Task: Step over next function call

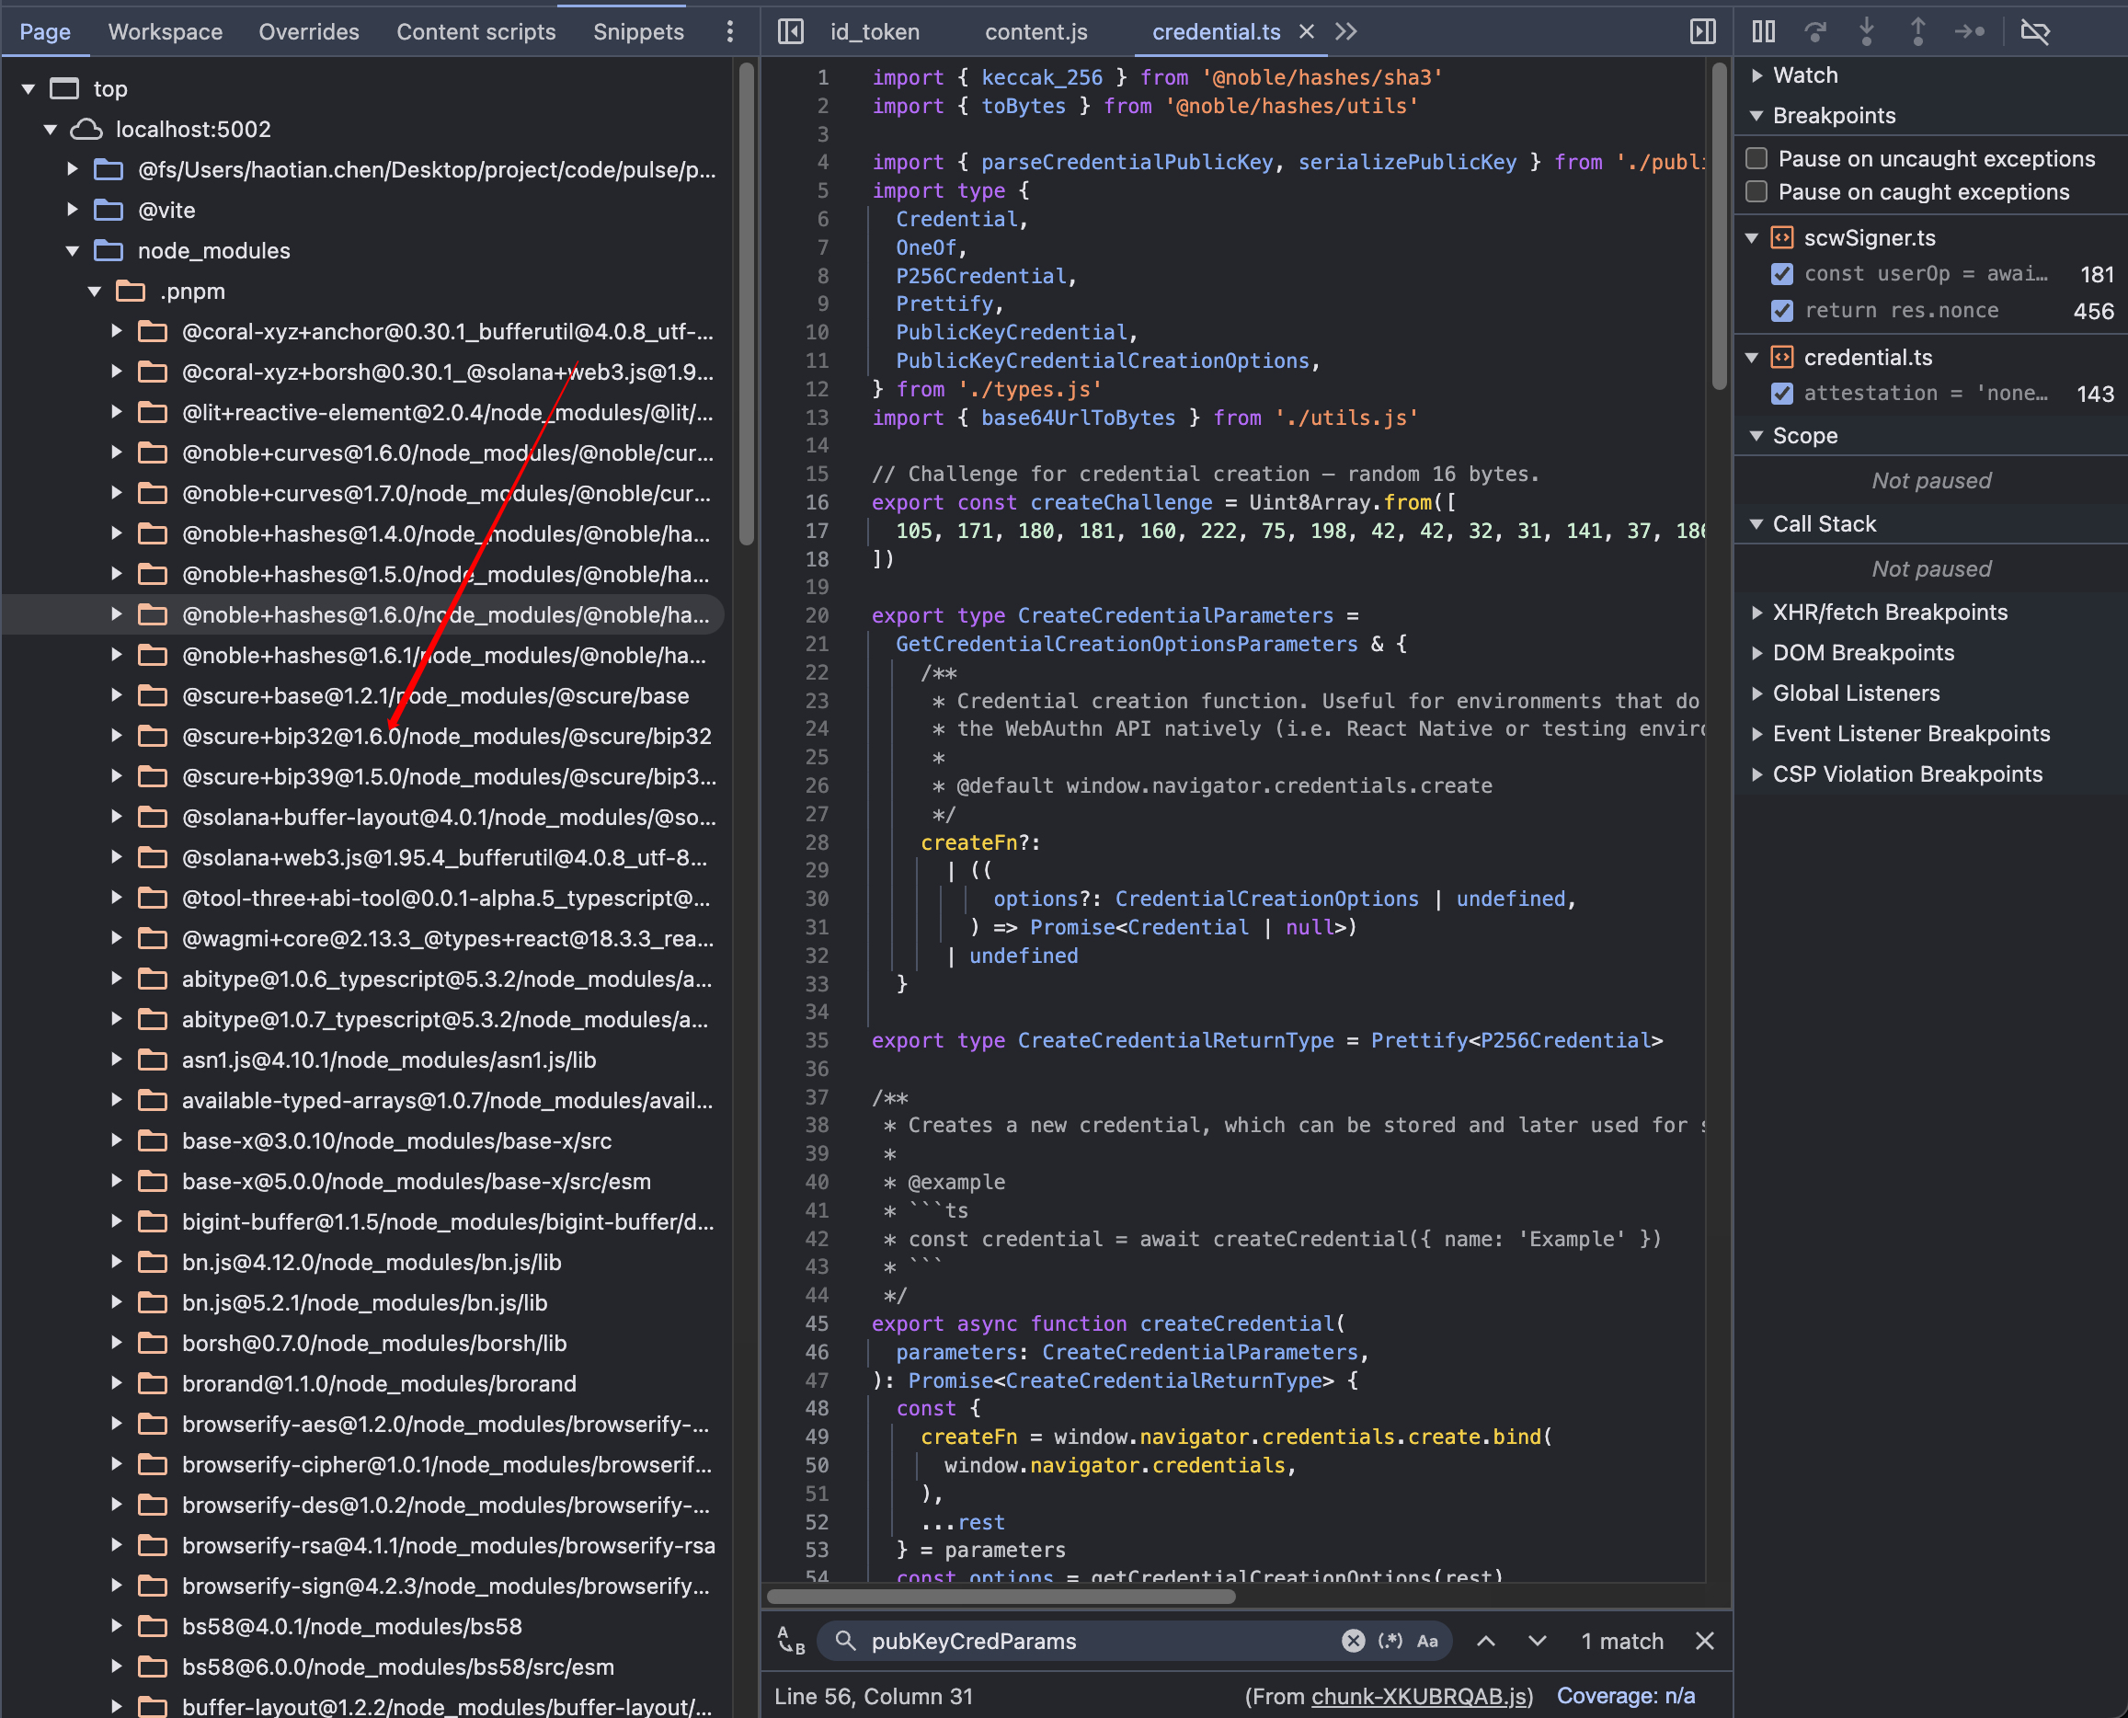Action: tap(1815, 31)
